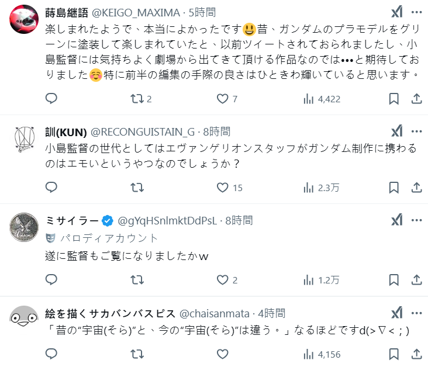Bookmark the tweet by 蒔島継語
The height and width of the screenshot is (367, 428).
click(x=394, y=99)
